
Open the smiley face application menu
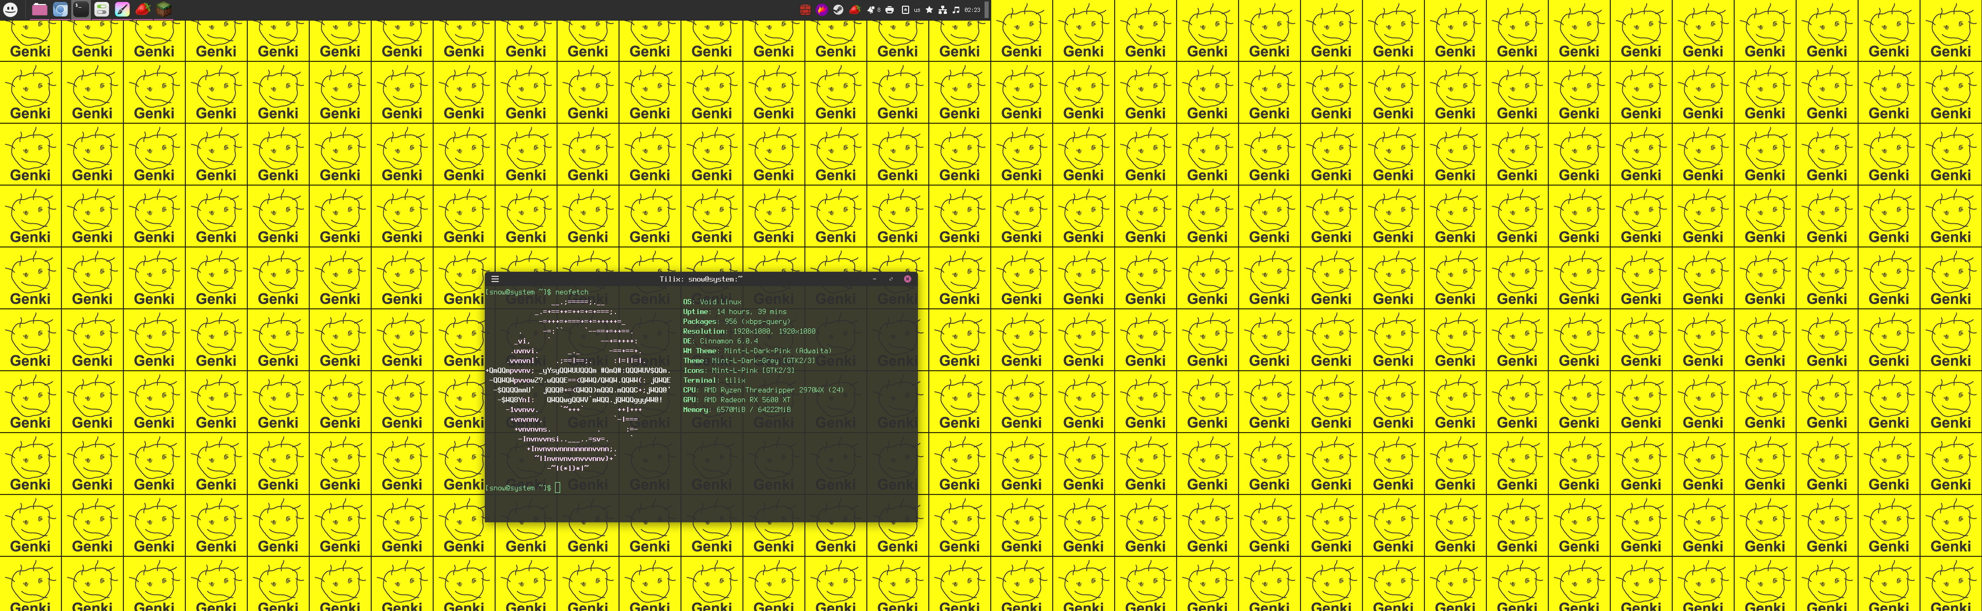click(x=11, y=10)
